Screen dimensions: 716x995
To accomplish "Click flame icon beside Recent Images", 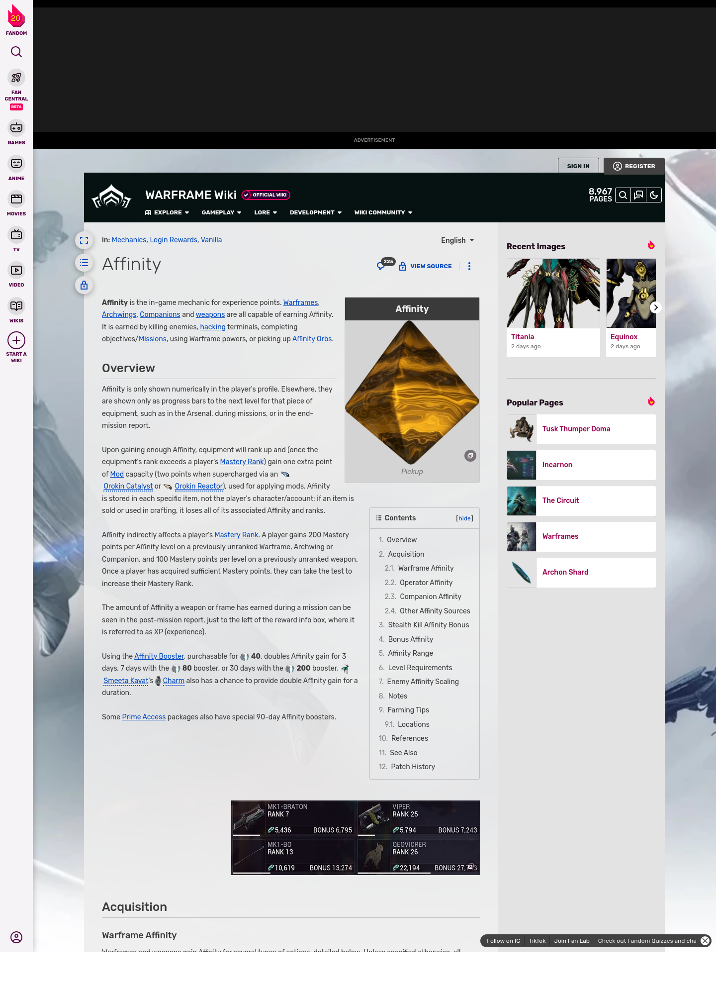I will pos(651,245).
